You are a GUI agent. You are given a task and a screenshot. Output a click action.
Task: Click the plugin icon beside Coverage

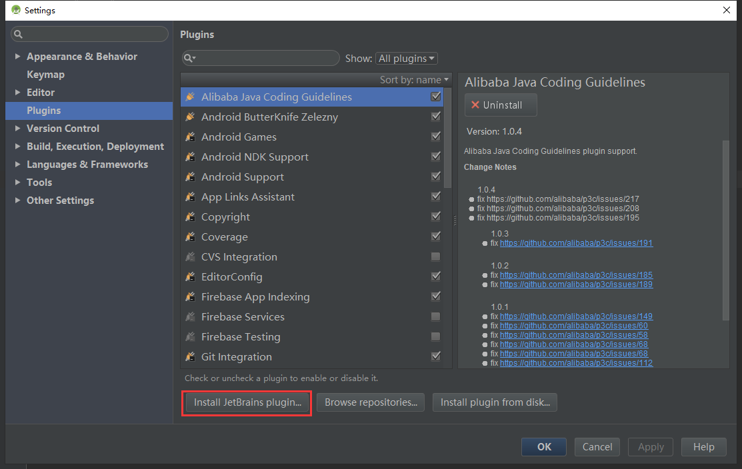click(x=190, y=236)
